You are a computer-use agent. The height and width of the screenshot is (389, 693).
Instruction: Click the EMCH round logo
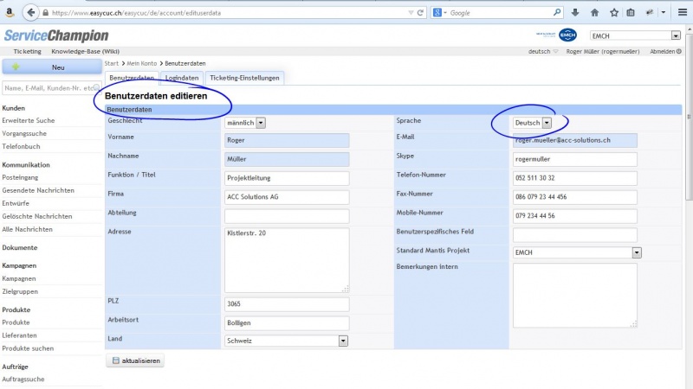[567, 35]
